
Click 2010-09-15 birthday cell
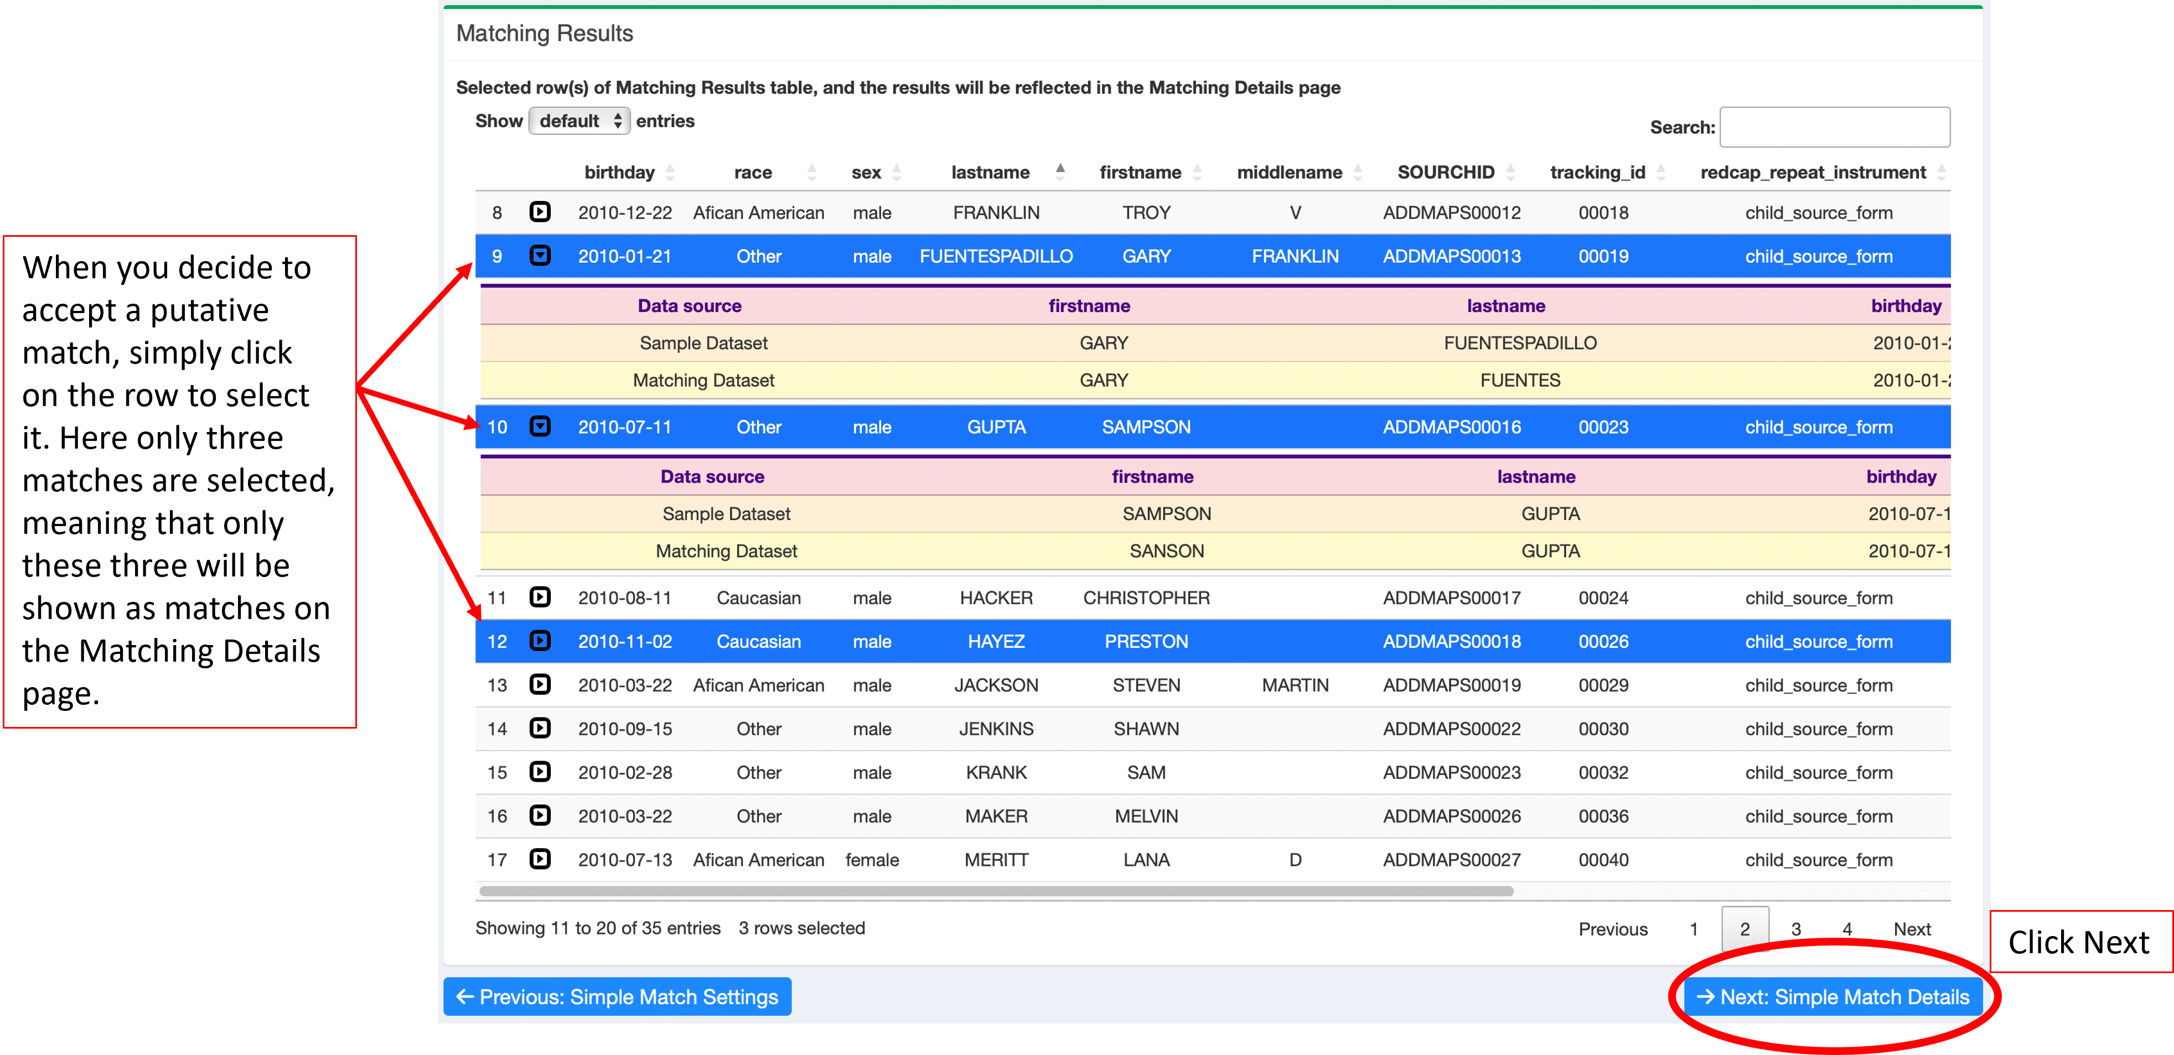pyautogui.click(x=624, y=729)
